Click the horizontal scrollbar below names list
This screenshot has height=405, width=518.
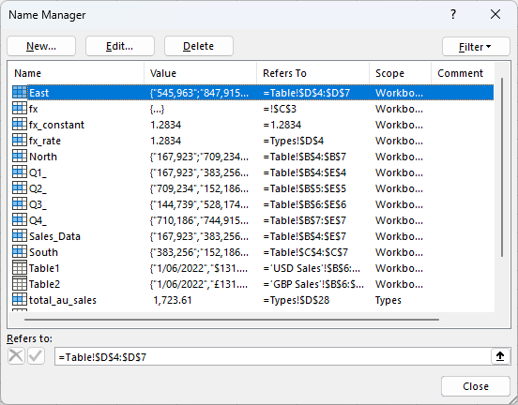tap(232, 320)
